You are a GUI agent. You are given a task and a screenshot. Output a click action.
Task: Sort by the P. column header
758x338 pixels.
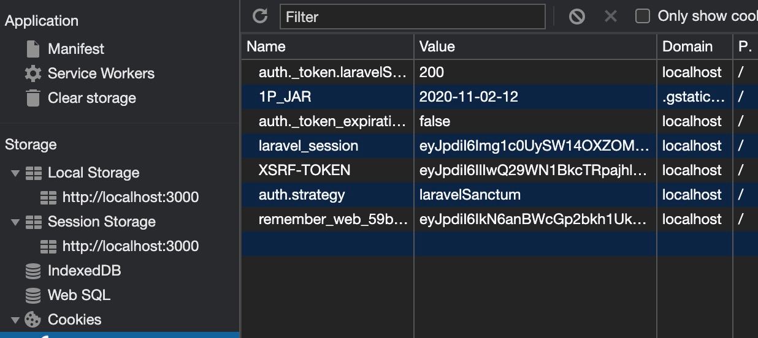pyautogui.click(x=746, y=47)
